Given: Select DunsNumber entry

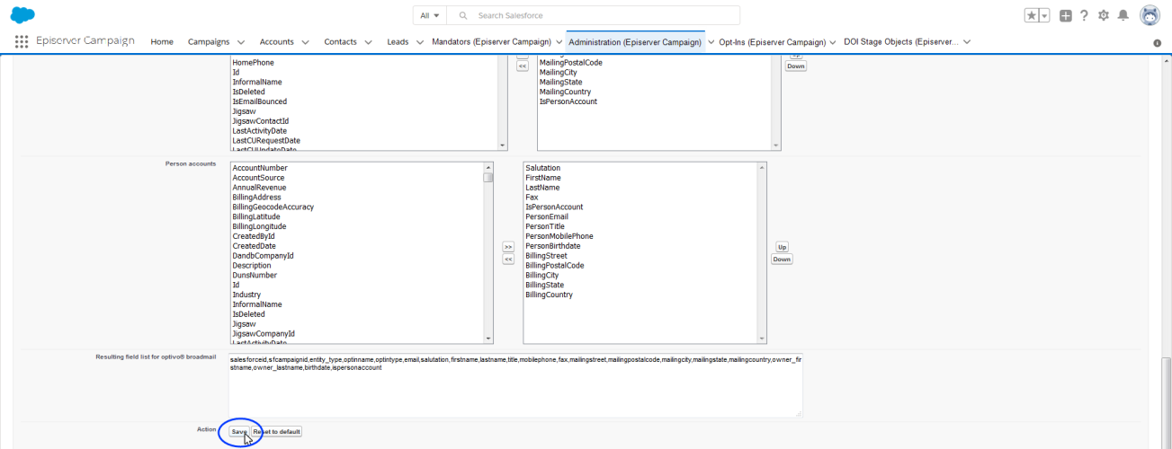Looking at the screenshot, I should click(x=255, y=276).
